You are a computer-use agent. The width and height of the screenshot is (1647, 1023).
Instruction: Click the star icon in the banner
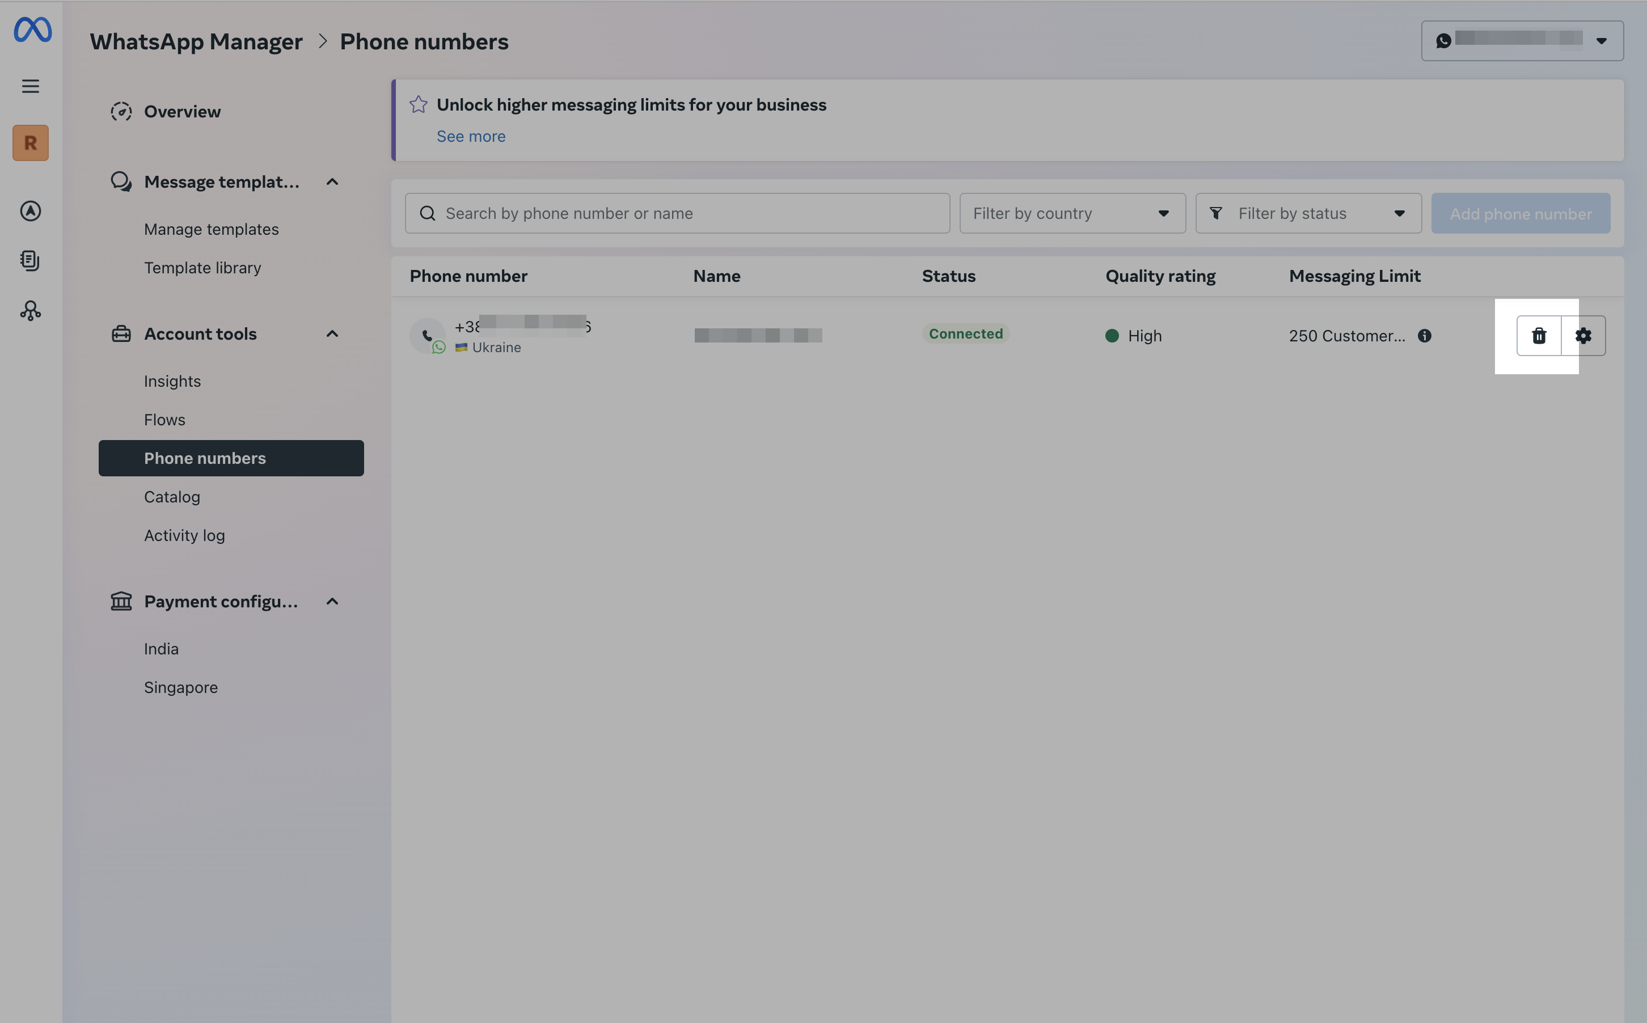tap(418, 104)
